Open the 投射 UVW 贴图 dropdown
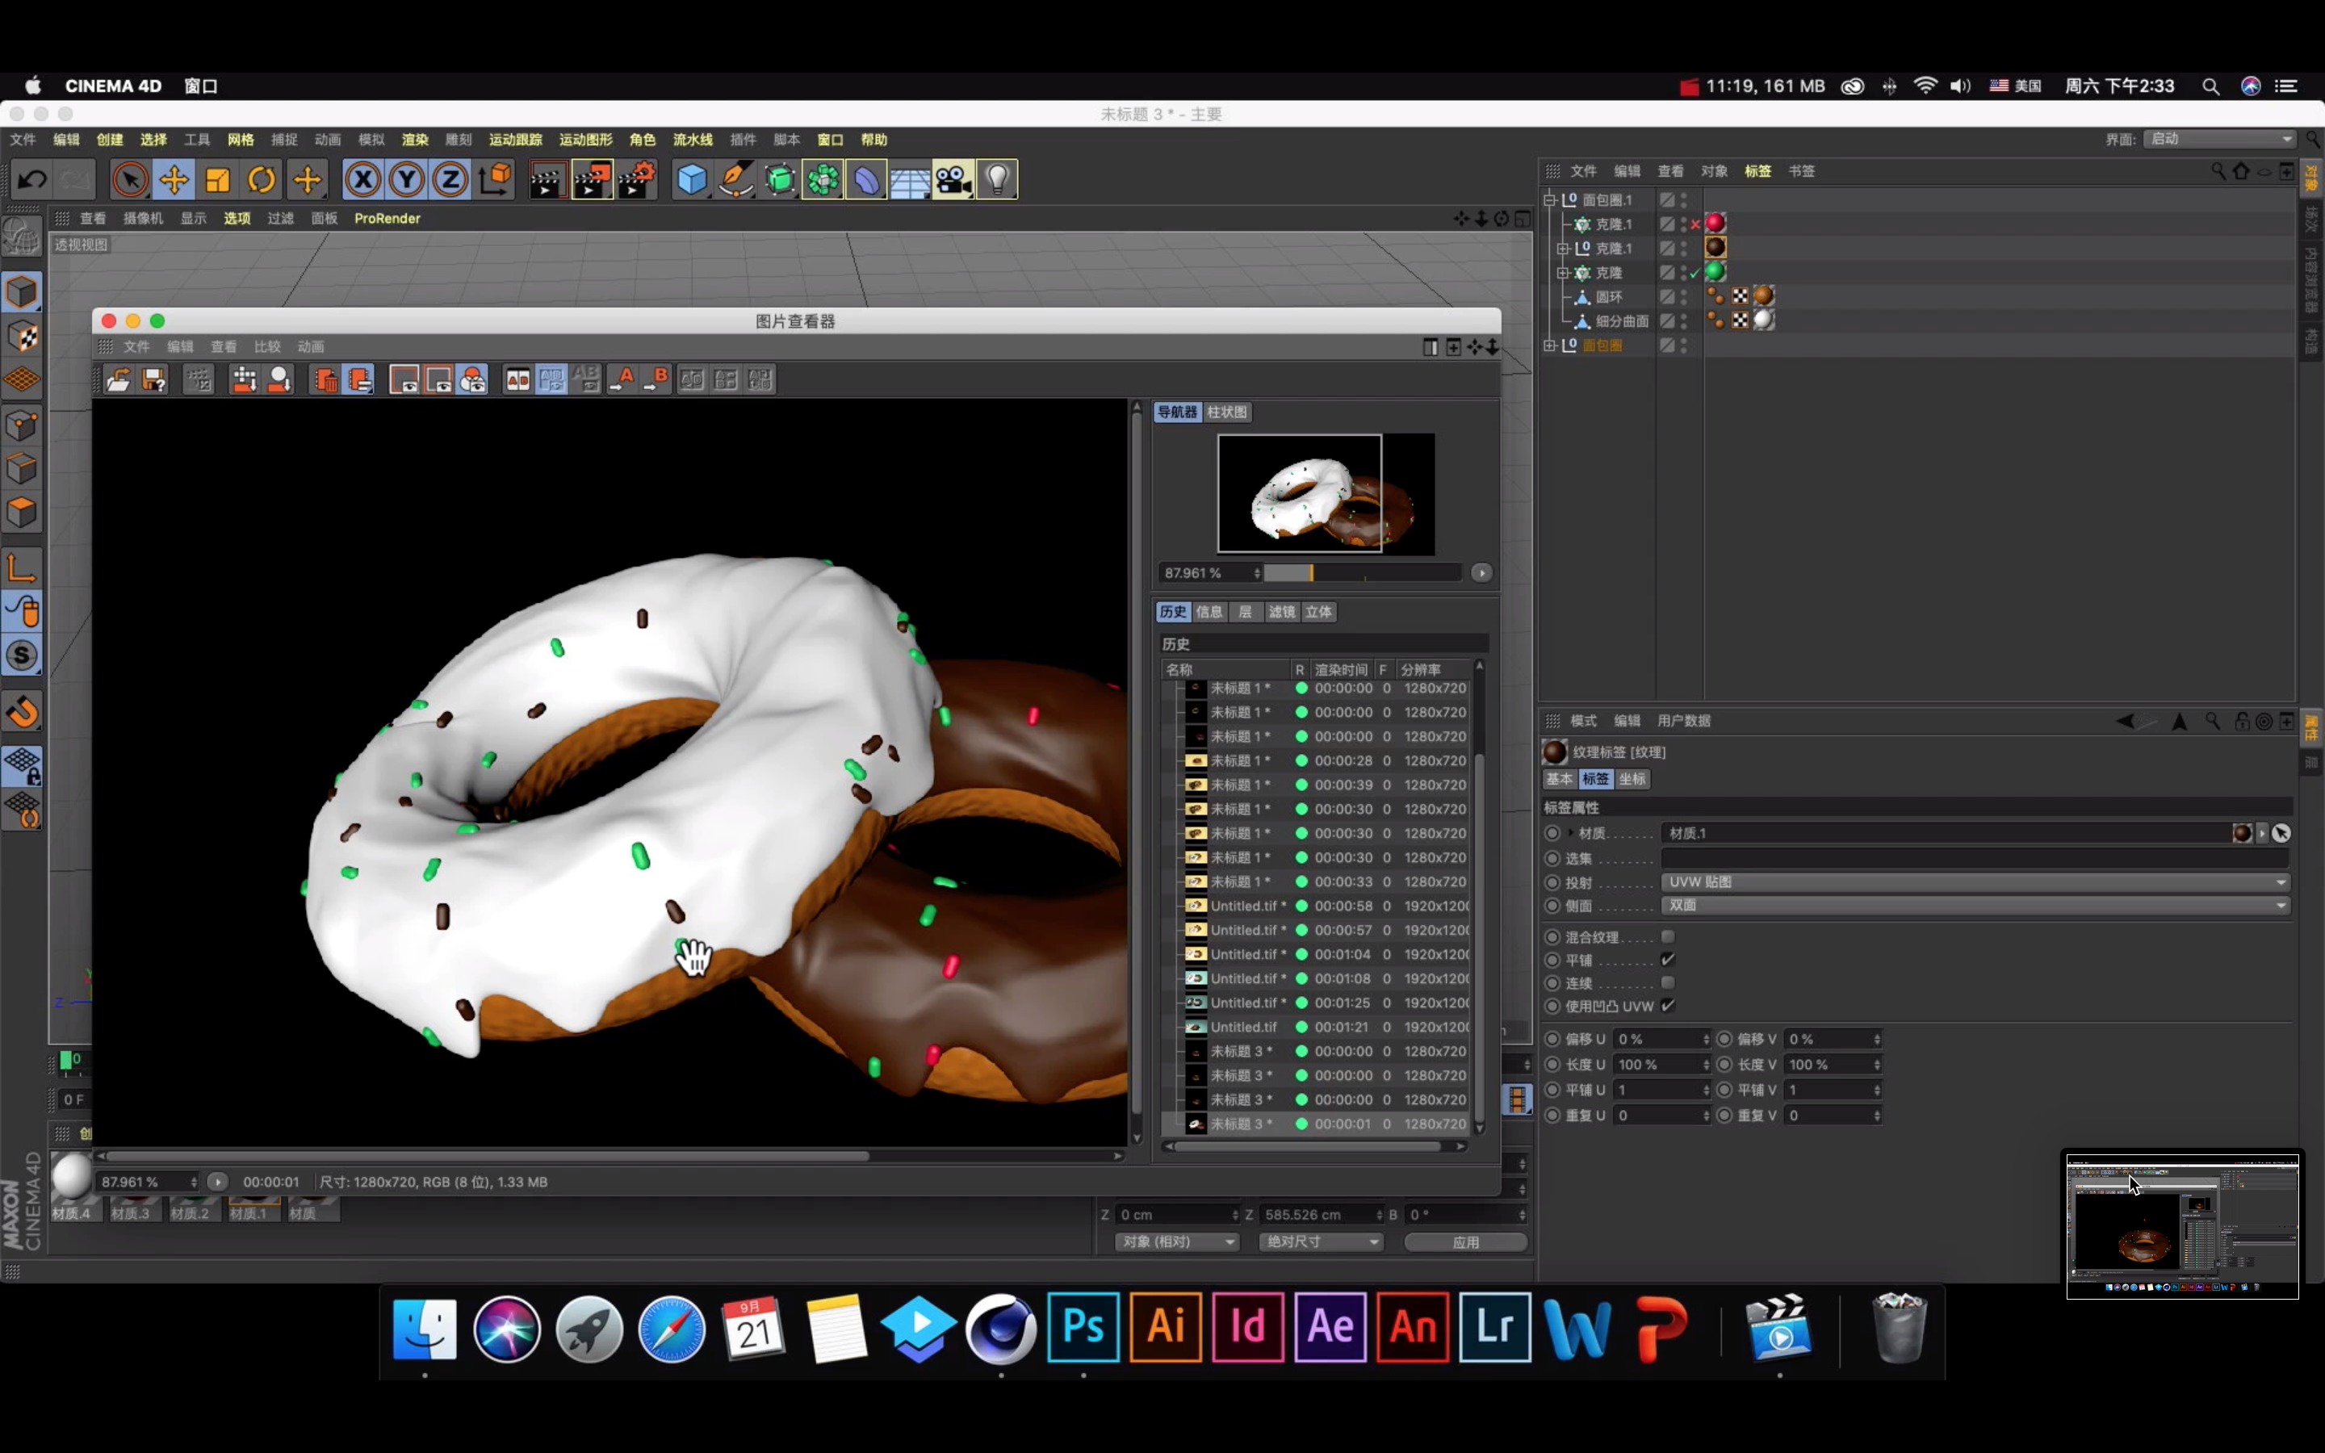 click(1975, 881)
